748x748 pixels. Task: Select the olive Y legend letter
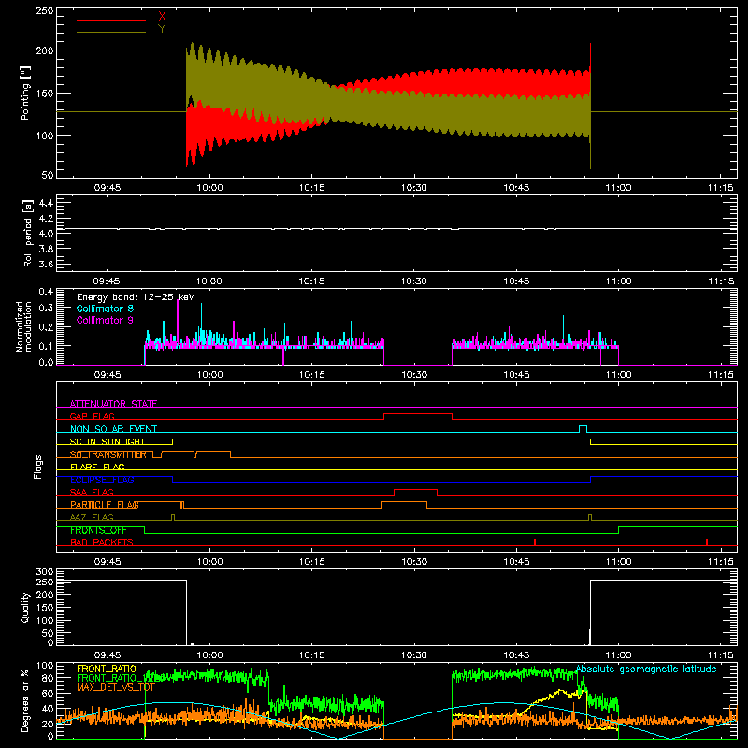[x=162, y=29]
